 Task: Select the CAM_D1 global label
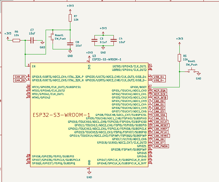point(158,104)
